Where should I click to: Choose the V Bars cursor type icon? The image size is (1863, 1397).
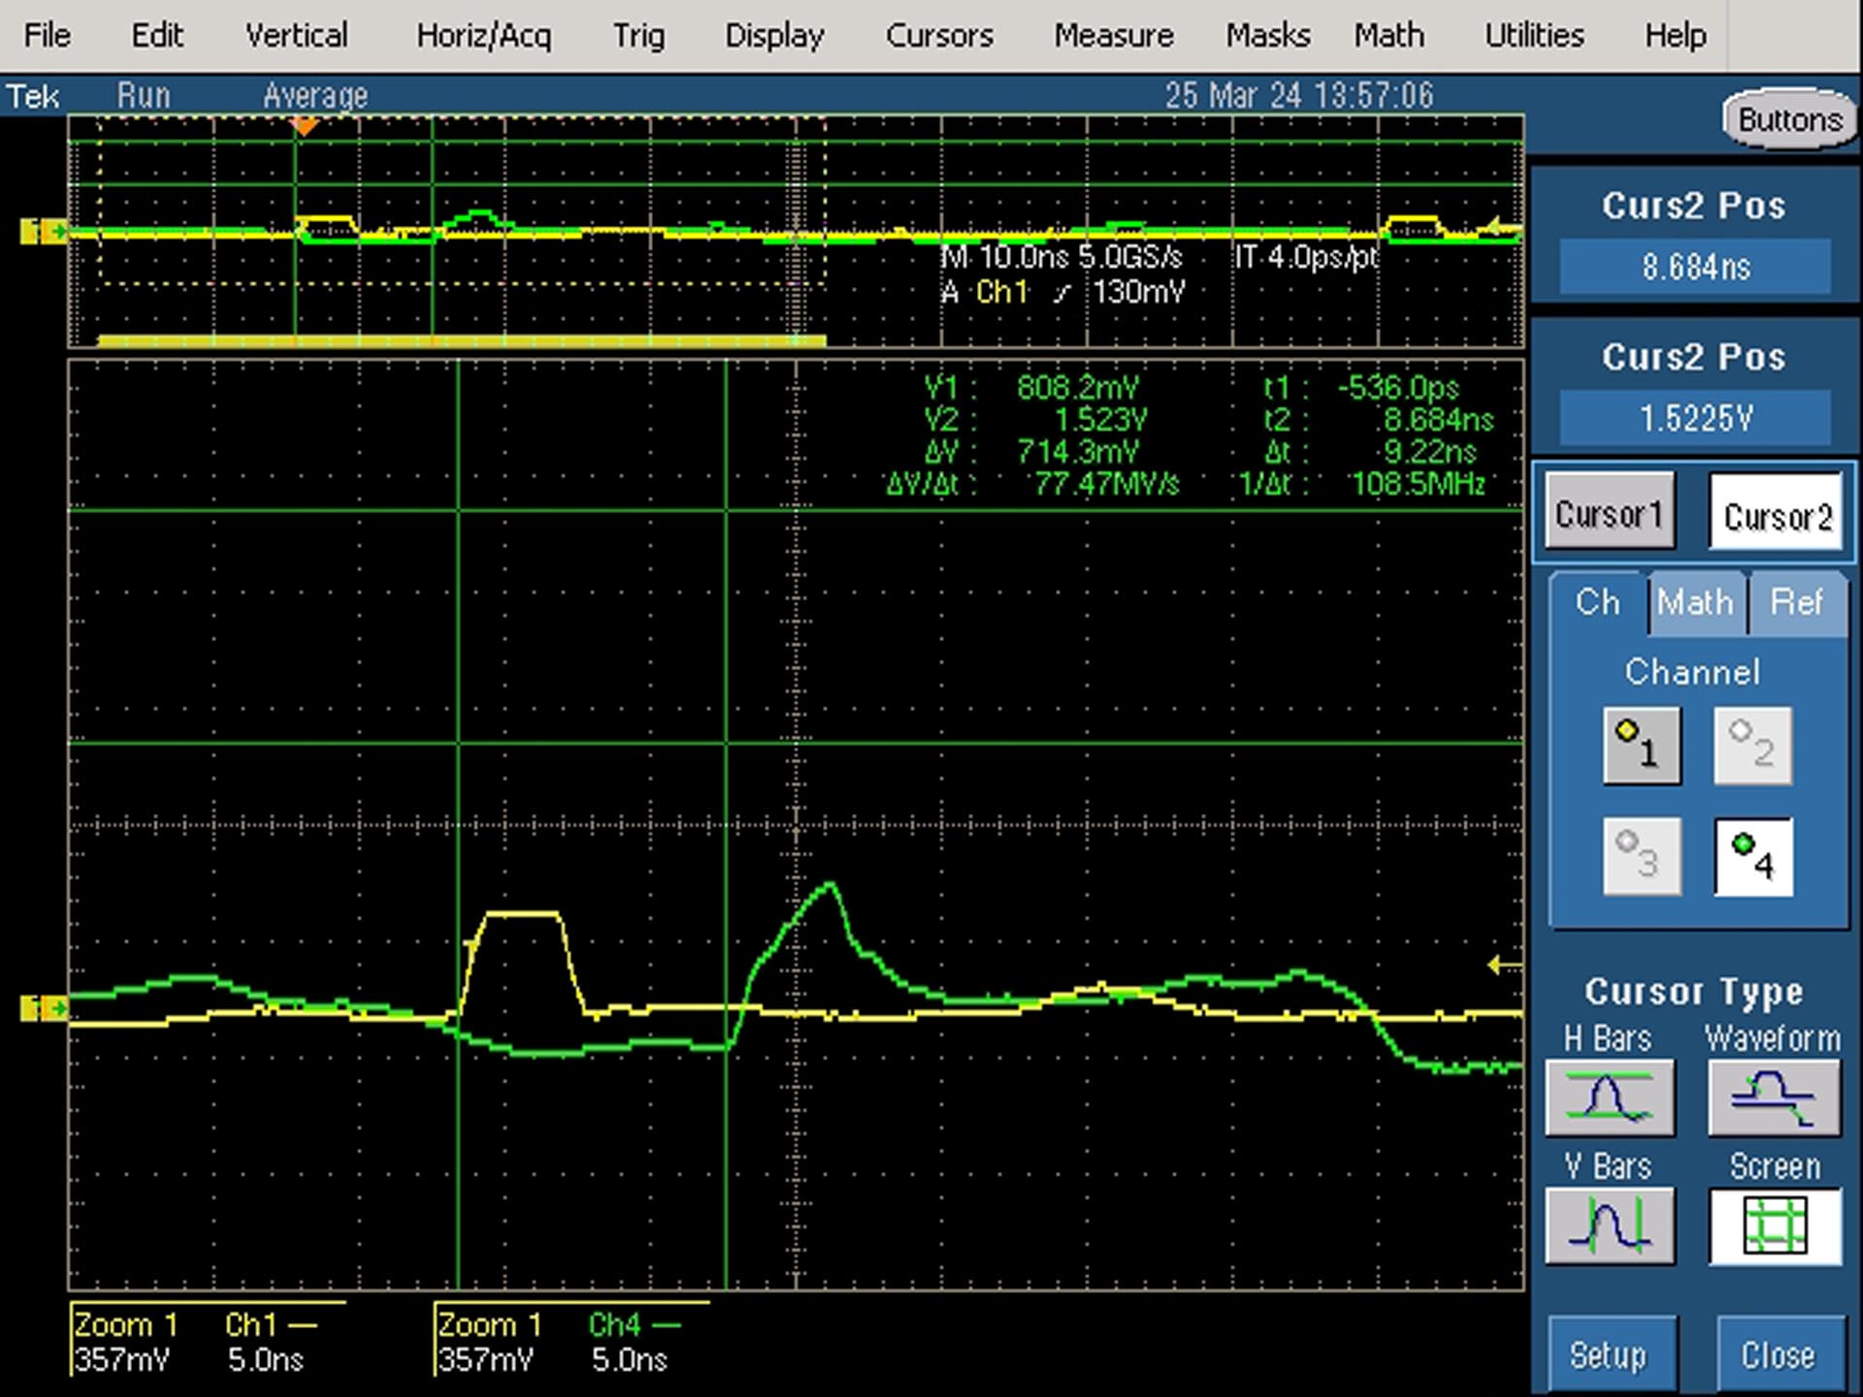point(1610,1225)
